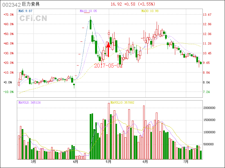Screen dimensions: 225x168
Task: Click the +70.0% percentage axis label
Action: 8,15
